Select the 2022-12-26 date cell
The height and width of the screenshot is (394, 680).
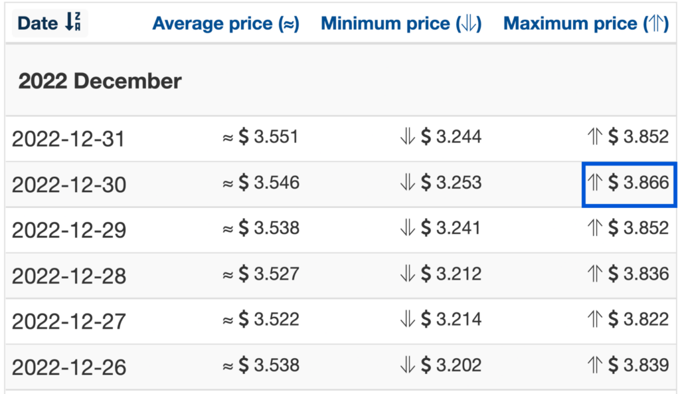point(69,367)
